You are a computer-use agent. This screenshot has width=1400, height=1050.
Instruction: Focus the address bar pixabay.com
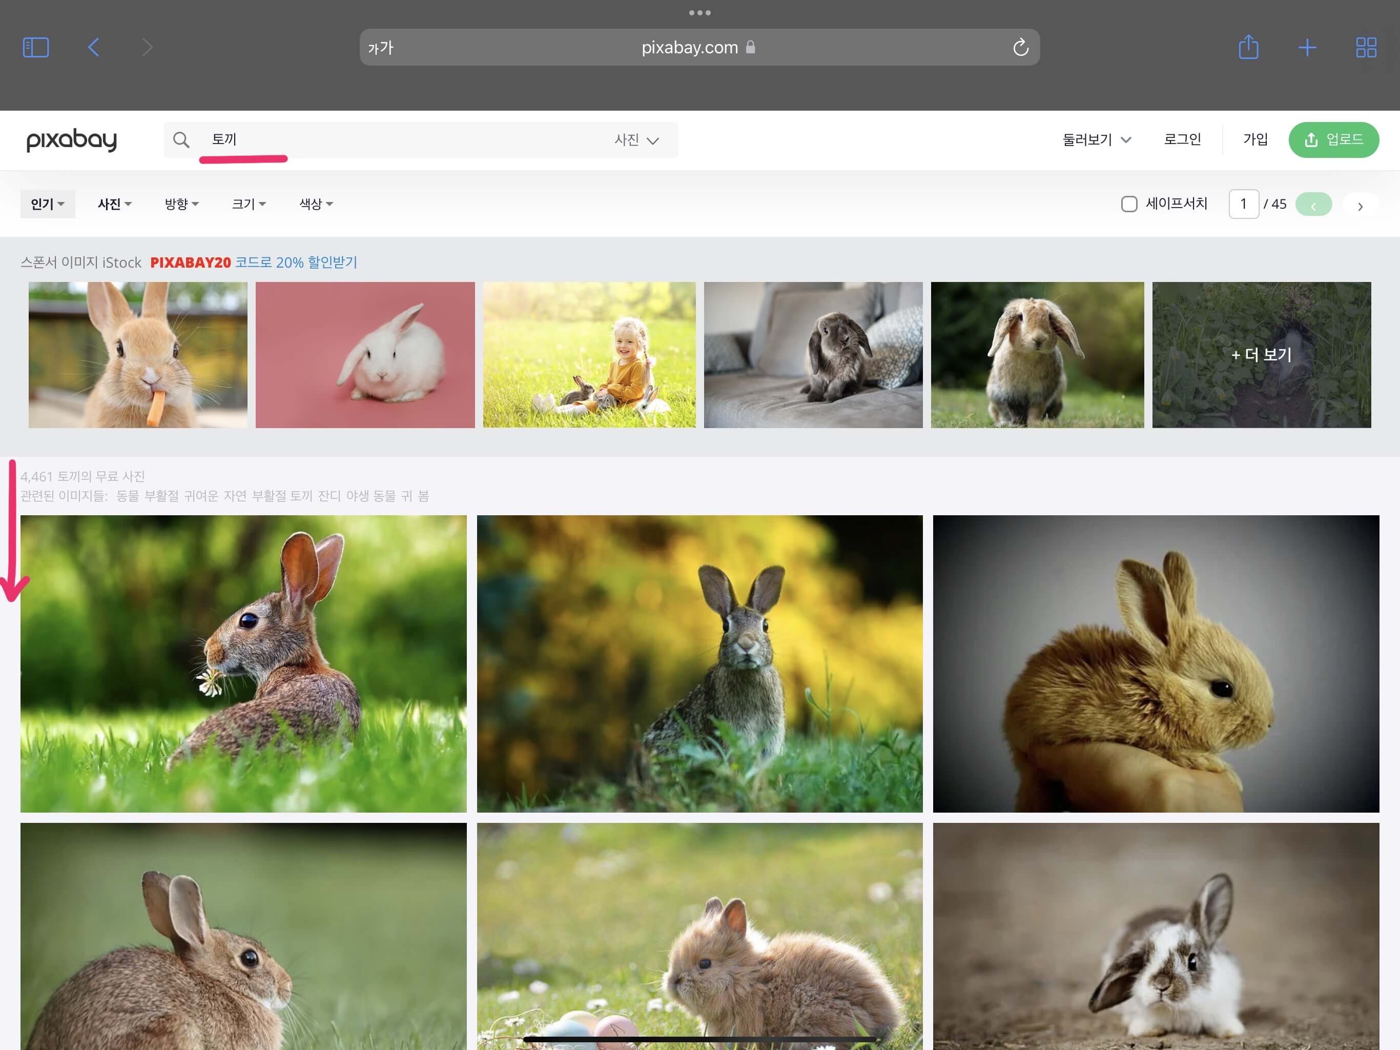click(x=699, y=48)
